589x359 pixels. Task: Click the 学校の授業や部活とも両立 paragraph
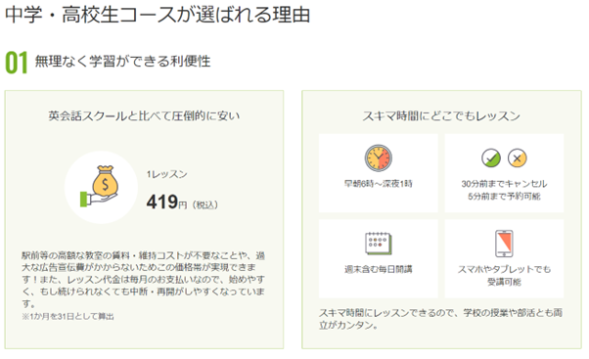click(441, 319)
